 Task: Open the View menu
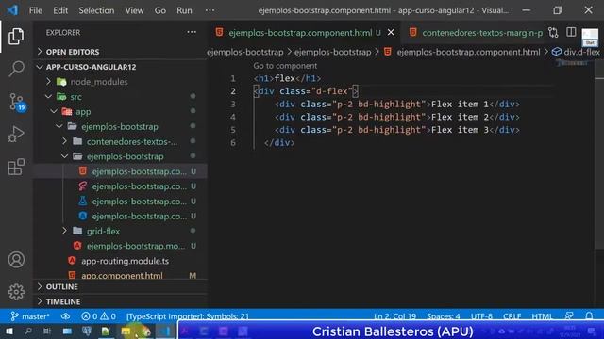tap(134, 10)
